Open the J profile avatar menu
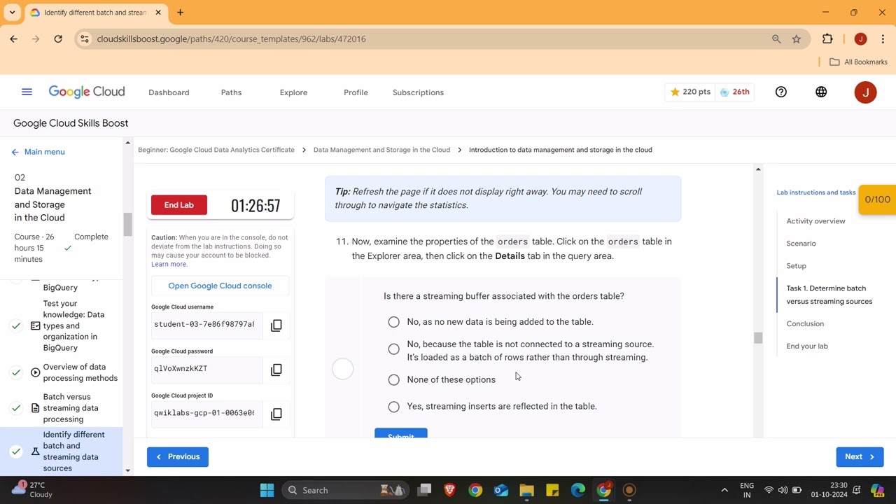 (x=865, y=92)
